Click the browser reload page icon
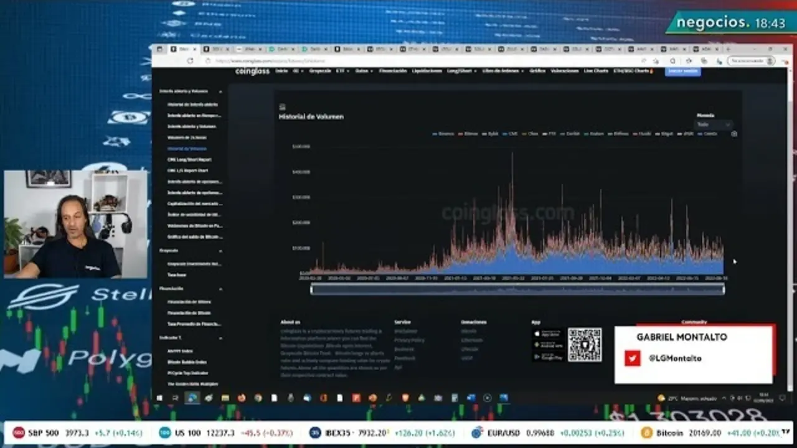797x448 pixels. [190, 61]
